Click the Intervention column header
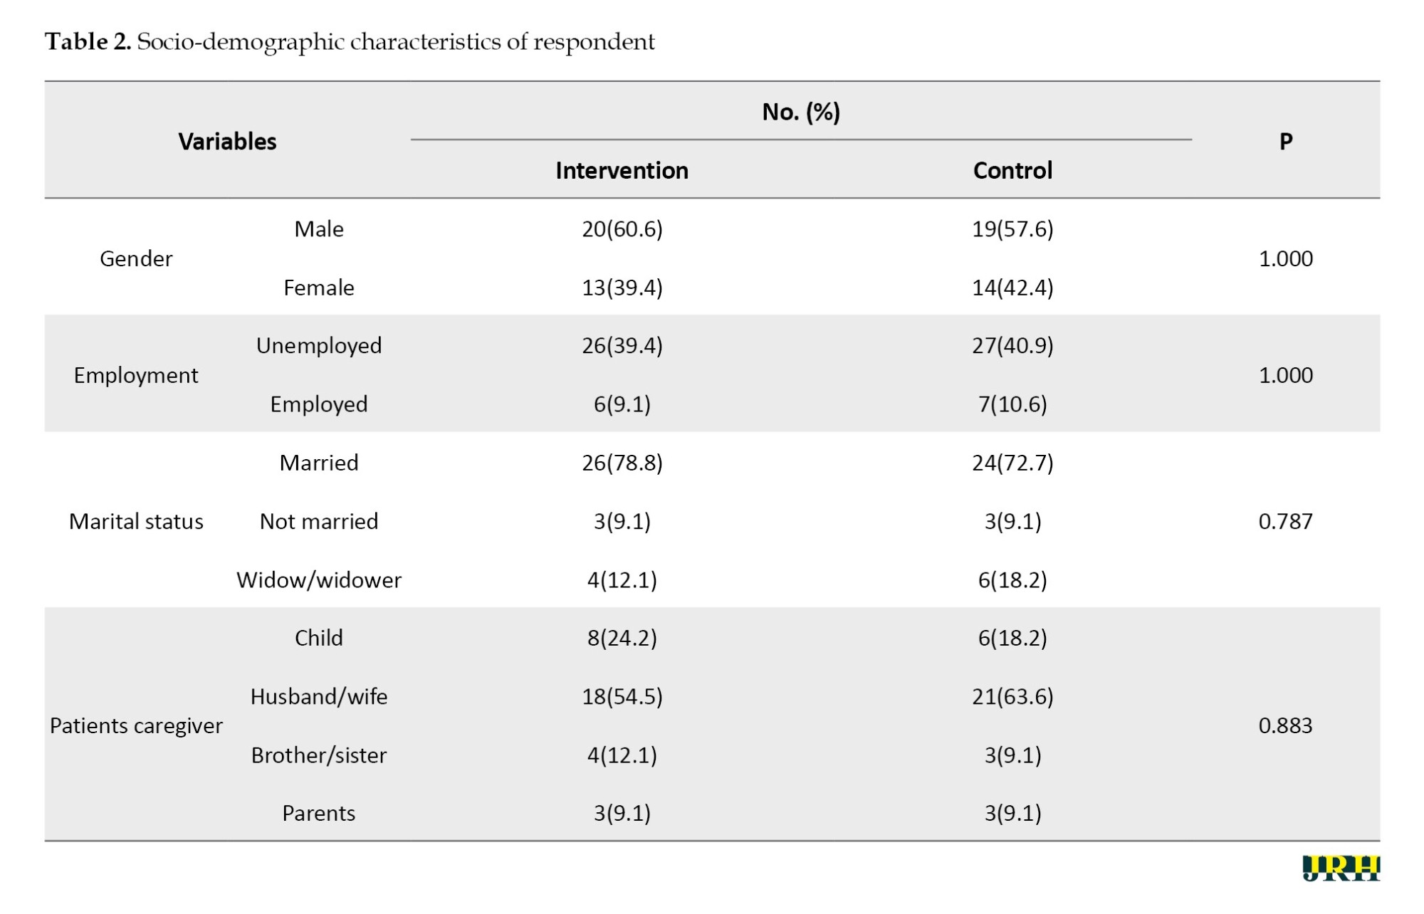1424x914 pixels. tap(622, 170)
